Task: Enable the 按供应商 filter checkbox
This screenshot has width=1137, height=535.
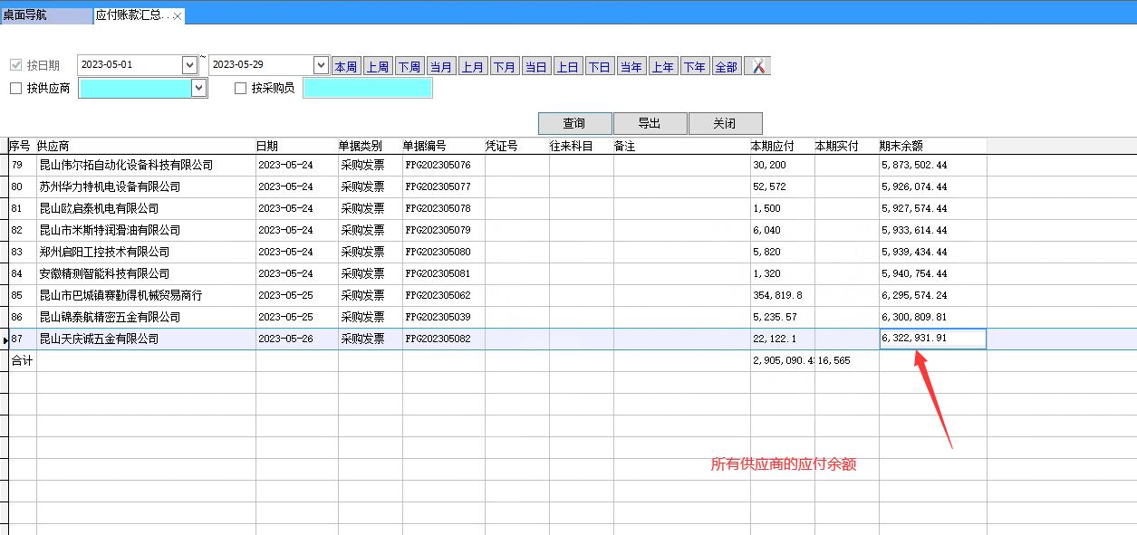Action: tap(15, 89)
